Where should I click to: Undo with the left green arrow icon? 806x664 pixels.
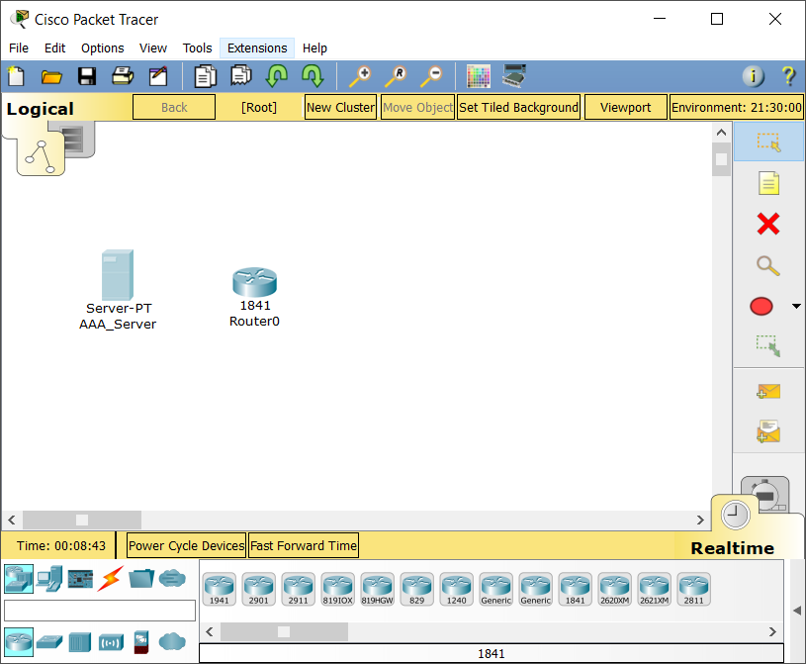277,75
